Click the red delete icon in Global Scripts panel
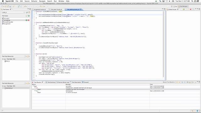This screenshot has width=201, height=113. pyautogui.click(x=191, y=9)
